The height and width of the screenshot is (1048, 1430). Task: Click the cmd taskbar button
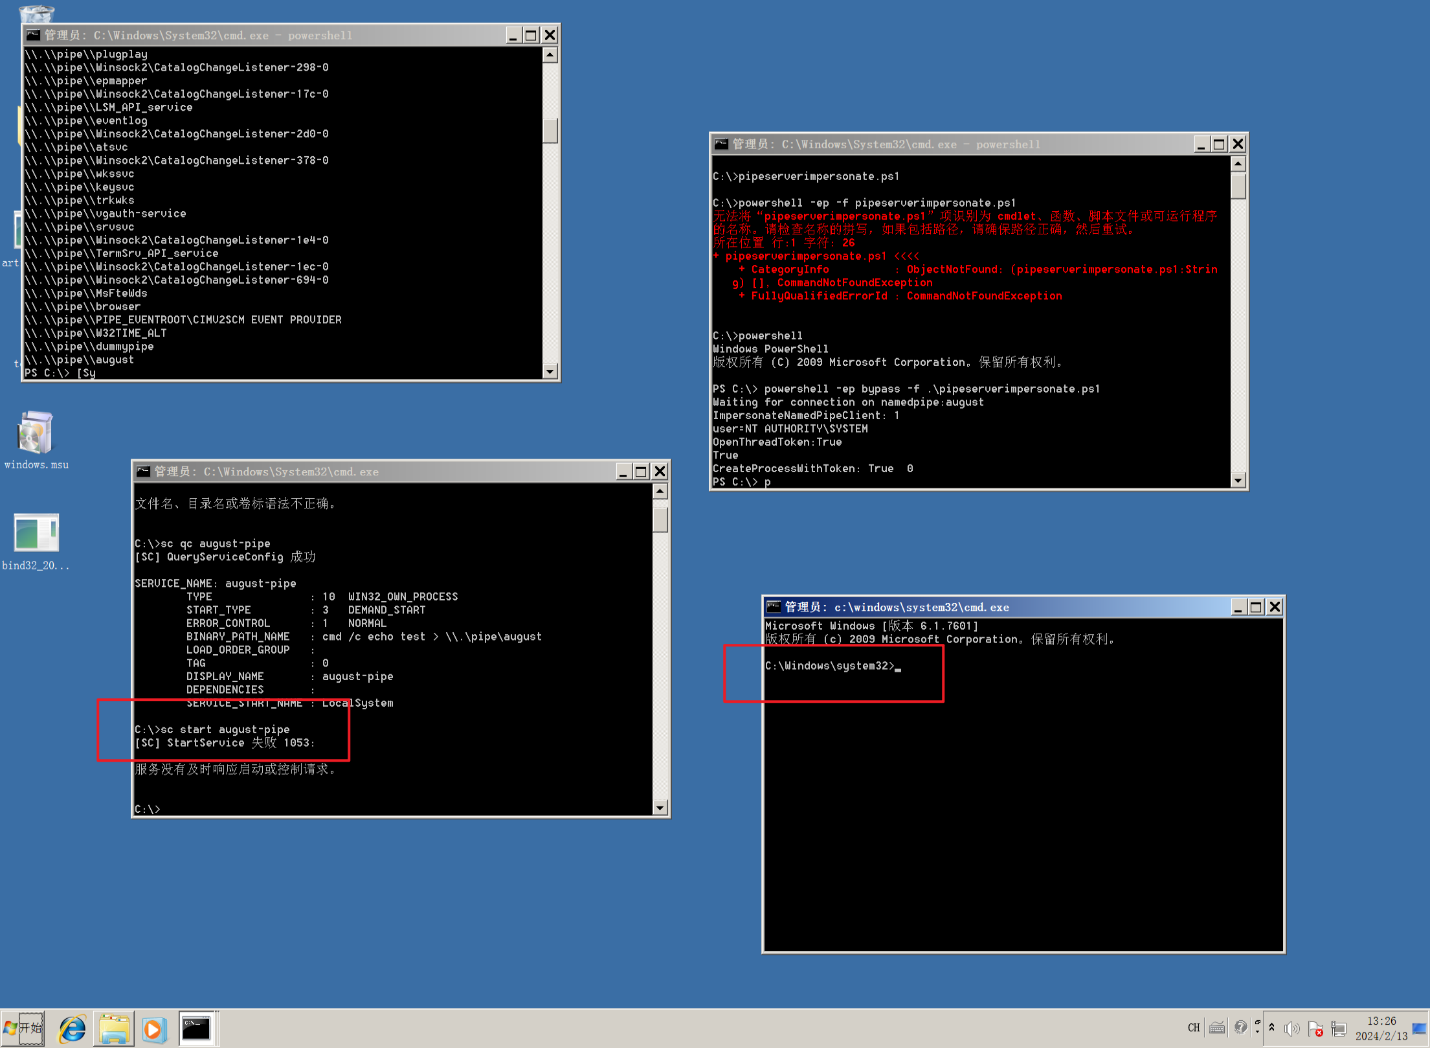197,1029
